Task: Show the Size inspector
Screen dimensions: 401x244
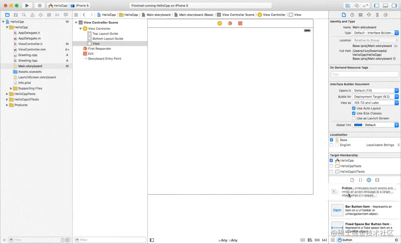Action: (377, 15)
